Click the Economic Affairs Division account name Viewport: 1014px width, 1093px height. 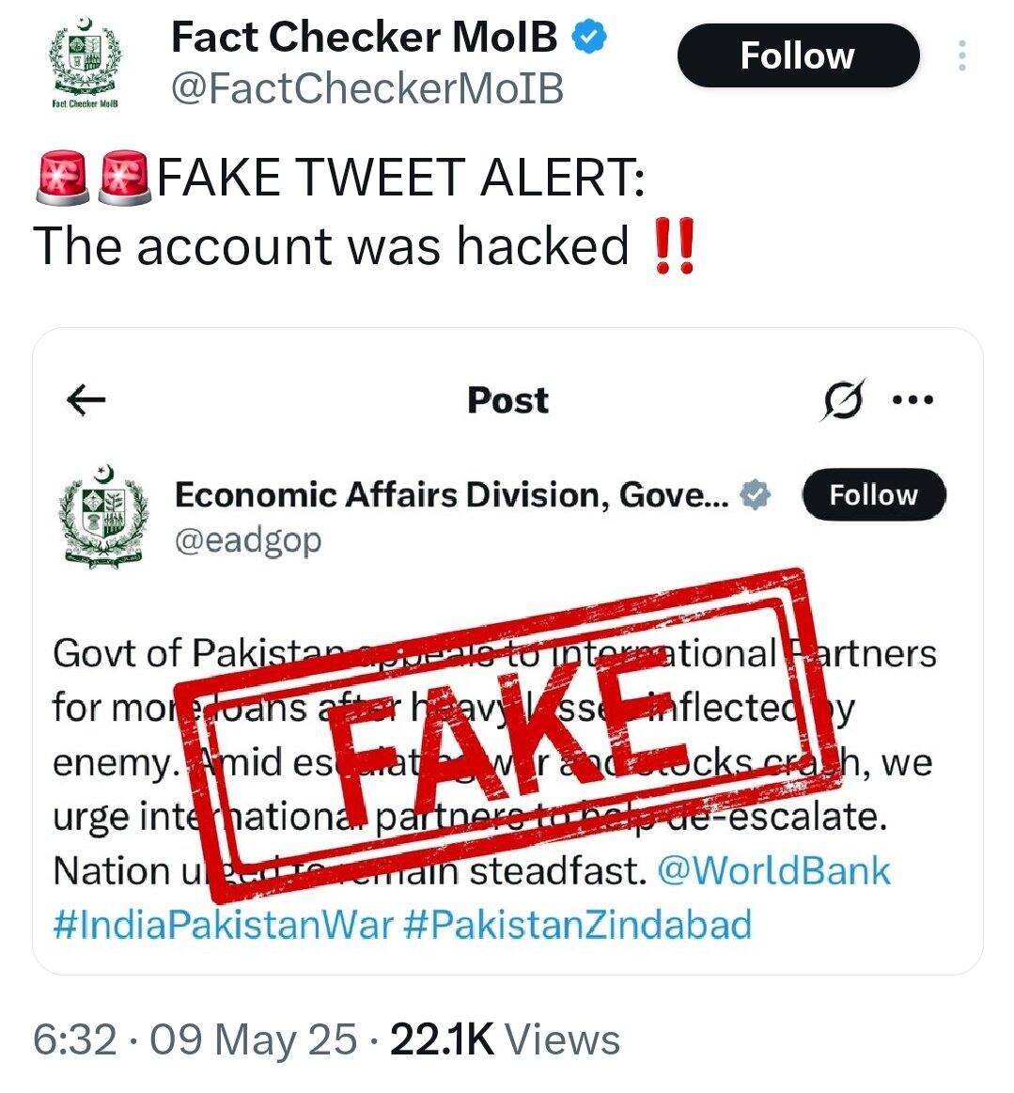pyautogui.click(x=451, y=494)
